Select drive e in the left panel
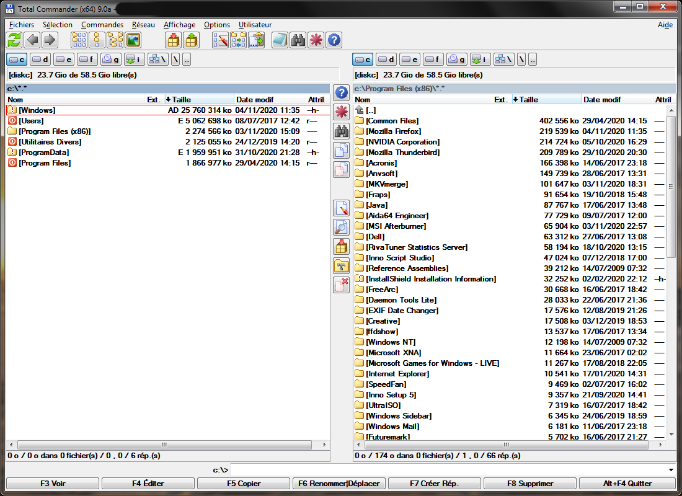Viewport: 682px width, 496px height. coord(64,59)
